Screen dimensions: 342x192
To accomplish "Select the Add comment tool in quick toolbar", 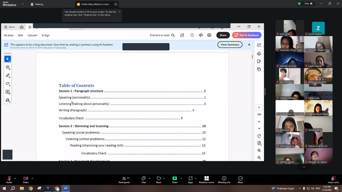I will pyautogui.click(x=7, y=67).
